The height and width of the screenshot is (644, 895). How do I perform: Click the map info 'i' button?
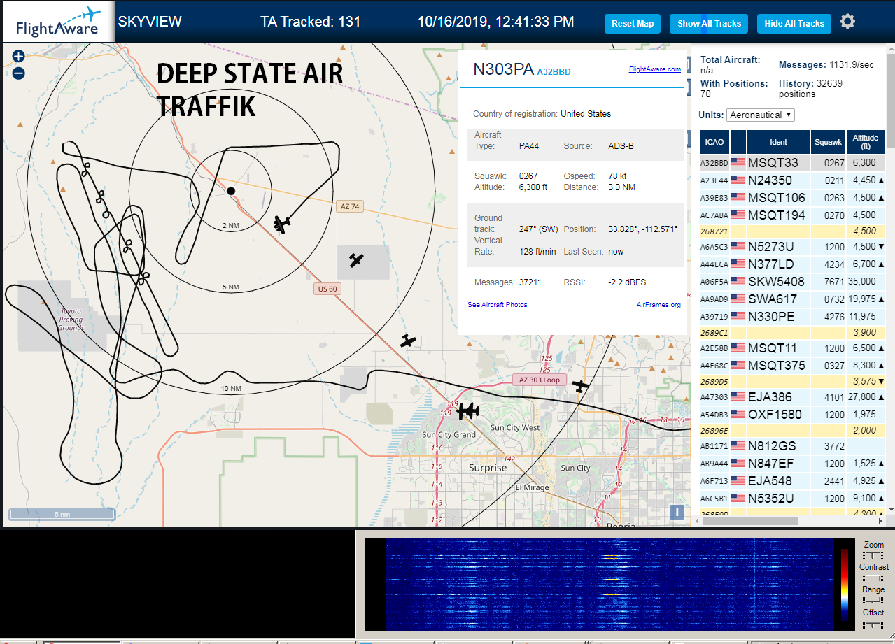pos(676,512)
